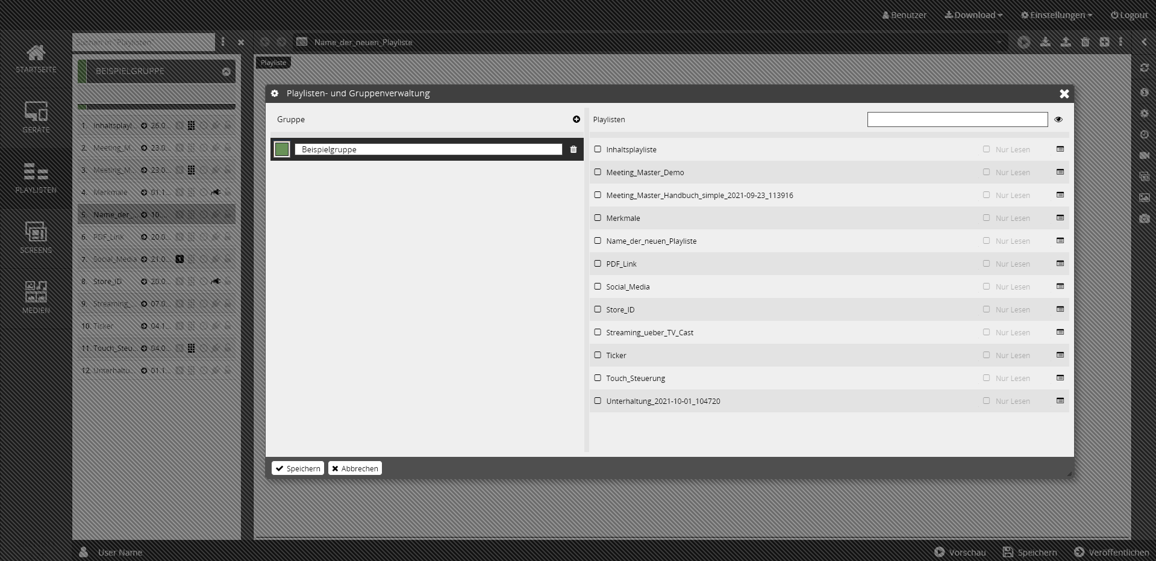Image resolution: width=1156 pixels, height=561 pixels.
Task: Open the Benutzer menu item
Action: [x=904, y=15]
